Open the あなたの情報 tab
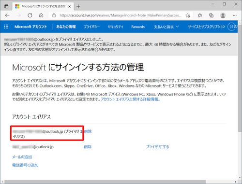 click(x=66, y=27)
